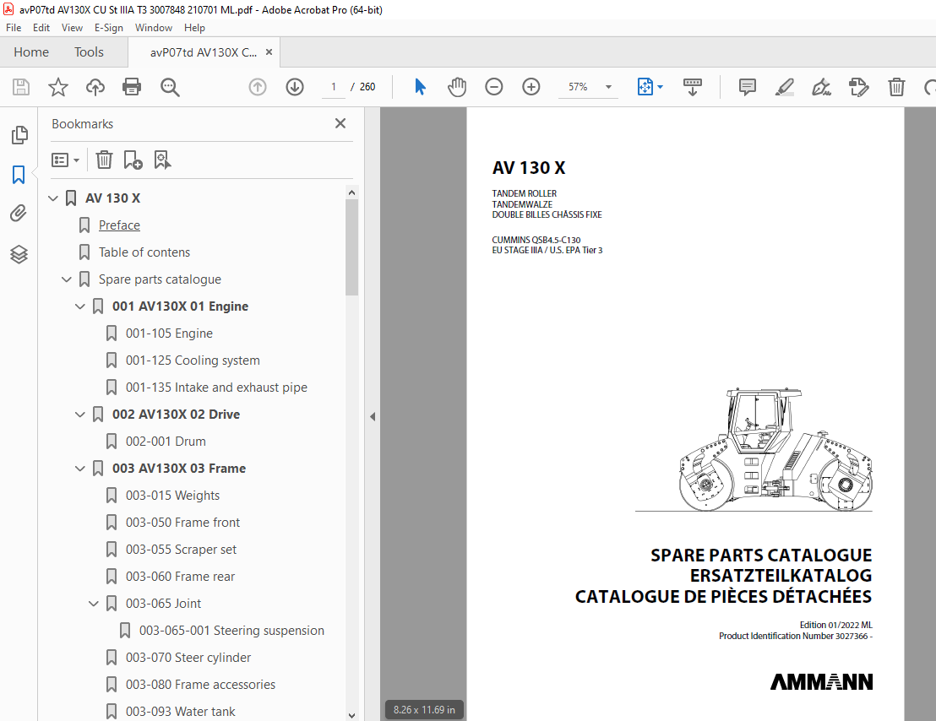Viewport: 936px width, 721px height.
Task: Open the Window menu
Action: [x=154, y=27]
